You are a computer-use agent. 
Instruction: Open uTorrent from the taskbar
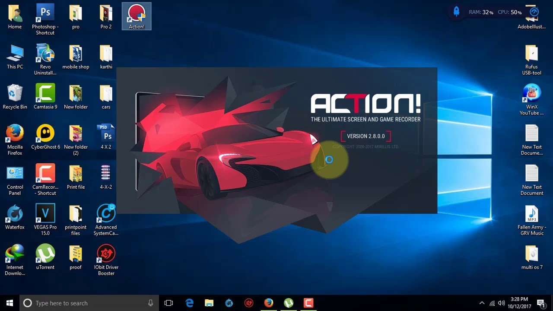289,303
